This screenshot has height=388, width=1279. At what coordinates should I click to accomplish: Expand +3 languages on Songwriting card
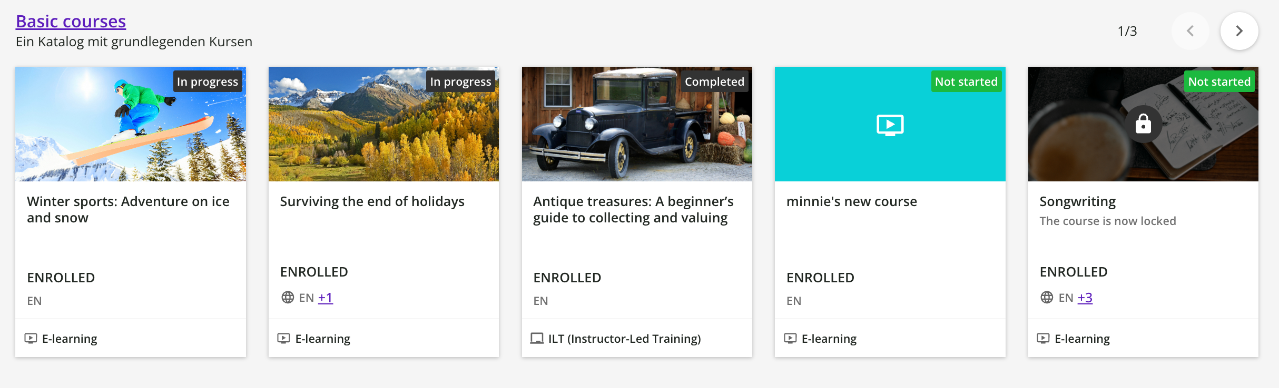[1085, 298]
